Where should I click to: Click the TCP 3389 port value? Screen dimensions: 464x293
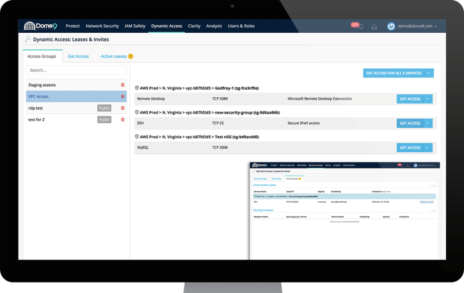coord(220,99)
